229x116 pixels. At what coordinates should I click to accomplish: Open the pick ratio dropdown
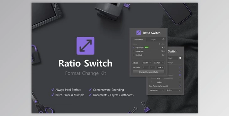161,67
